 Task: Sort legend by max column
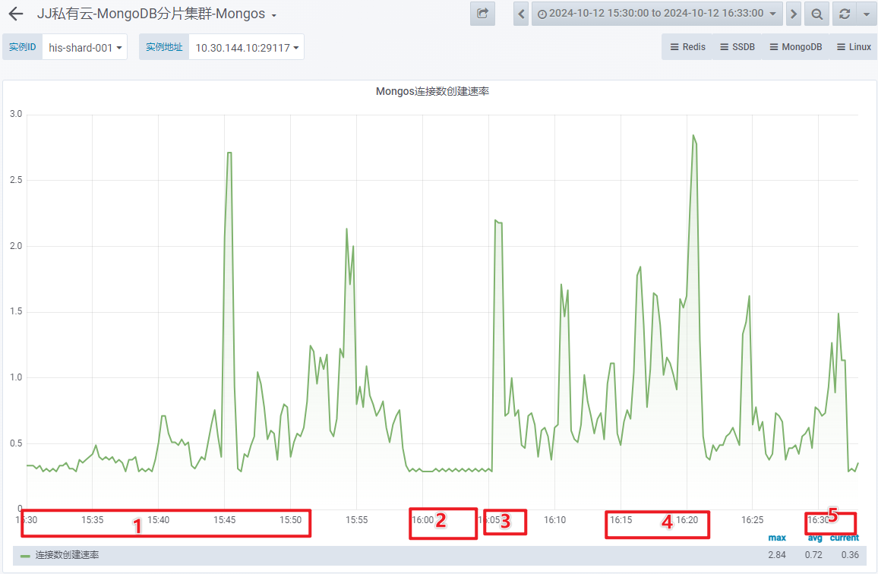776,538
